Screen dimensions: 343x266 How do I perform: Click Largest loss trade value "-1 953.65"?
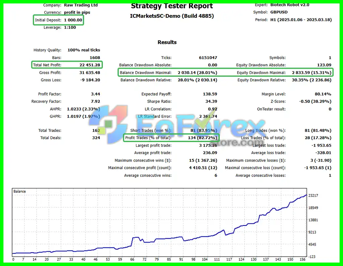coord(322,145)
